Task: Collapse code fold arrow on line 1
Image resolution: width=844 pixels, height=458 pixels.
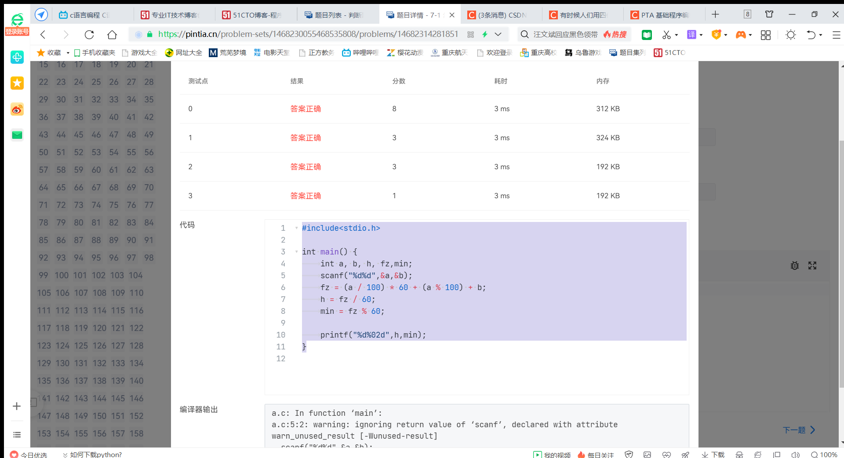Action: pyautogui.click(x=297, y=228)
